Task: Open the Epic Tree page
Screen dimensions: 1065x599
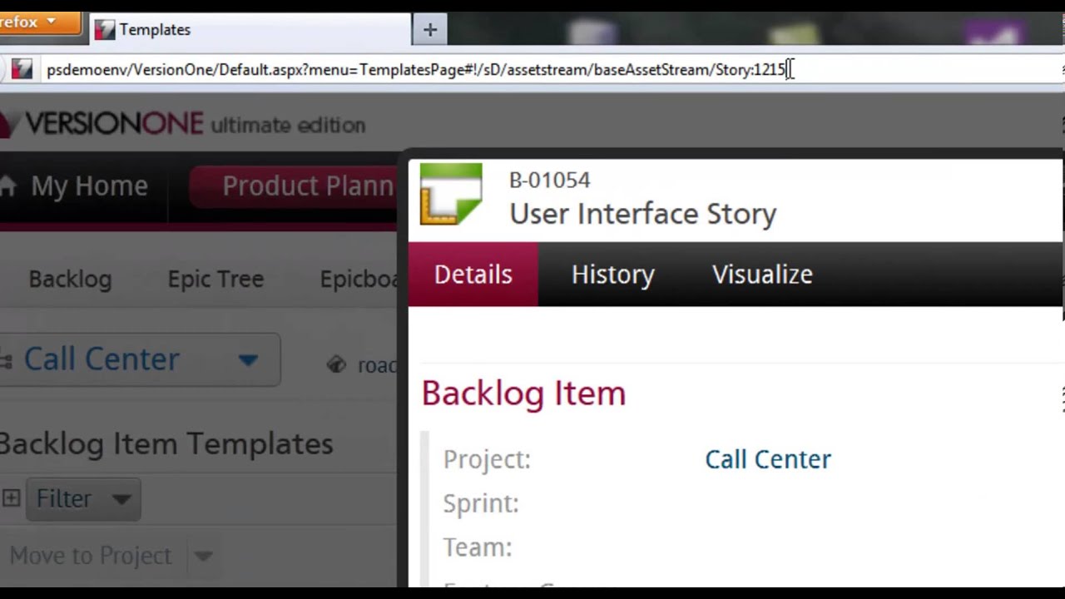Action: pyautogui.click(x=215, y=279)
